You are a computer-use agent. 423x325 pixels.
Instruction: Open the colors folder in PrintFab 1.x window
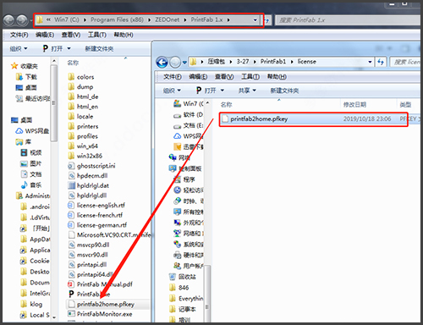coord(81,77)
